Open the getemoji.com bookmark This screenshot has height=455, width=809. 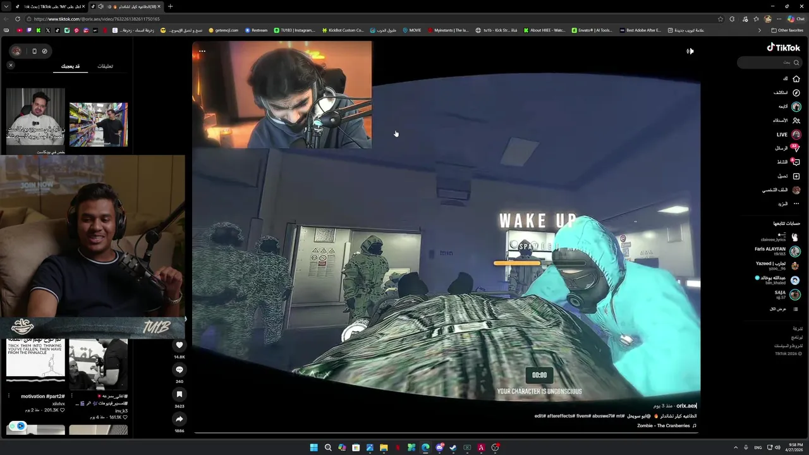223,30
